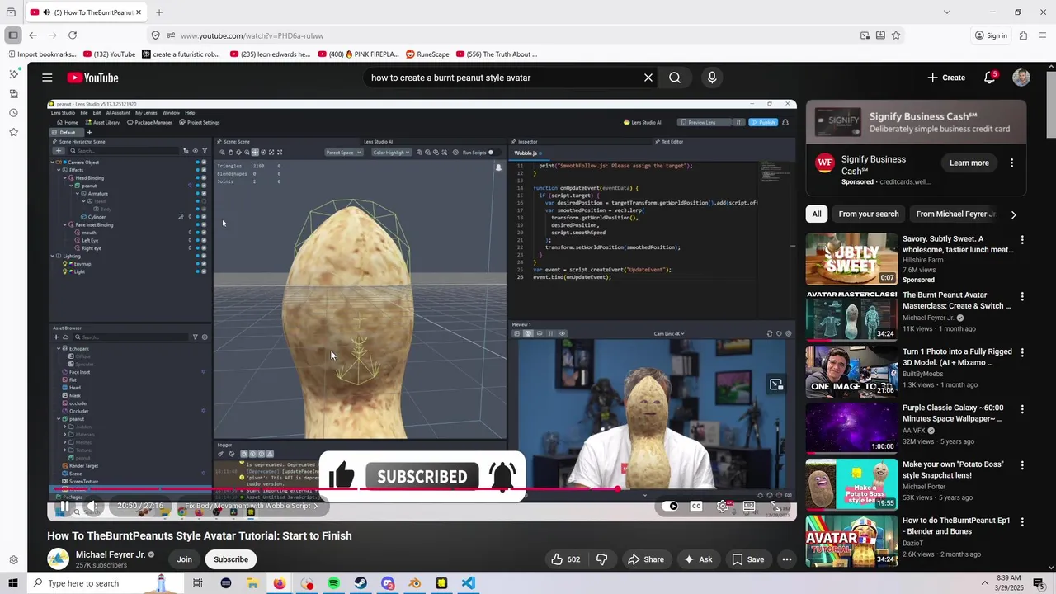Open Burnt Peanut Avatar Masterclass thumbnail
This screenshot has height=594, width=1056.
[x=851, y=315]
